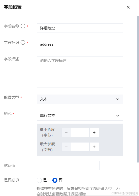Click the 字段描述 label
This screenshot has height=196, width=139.
coord(12,59)
